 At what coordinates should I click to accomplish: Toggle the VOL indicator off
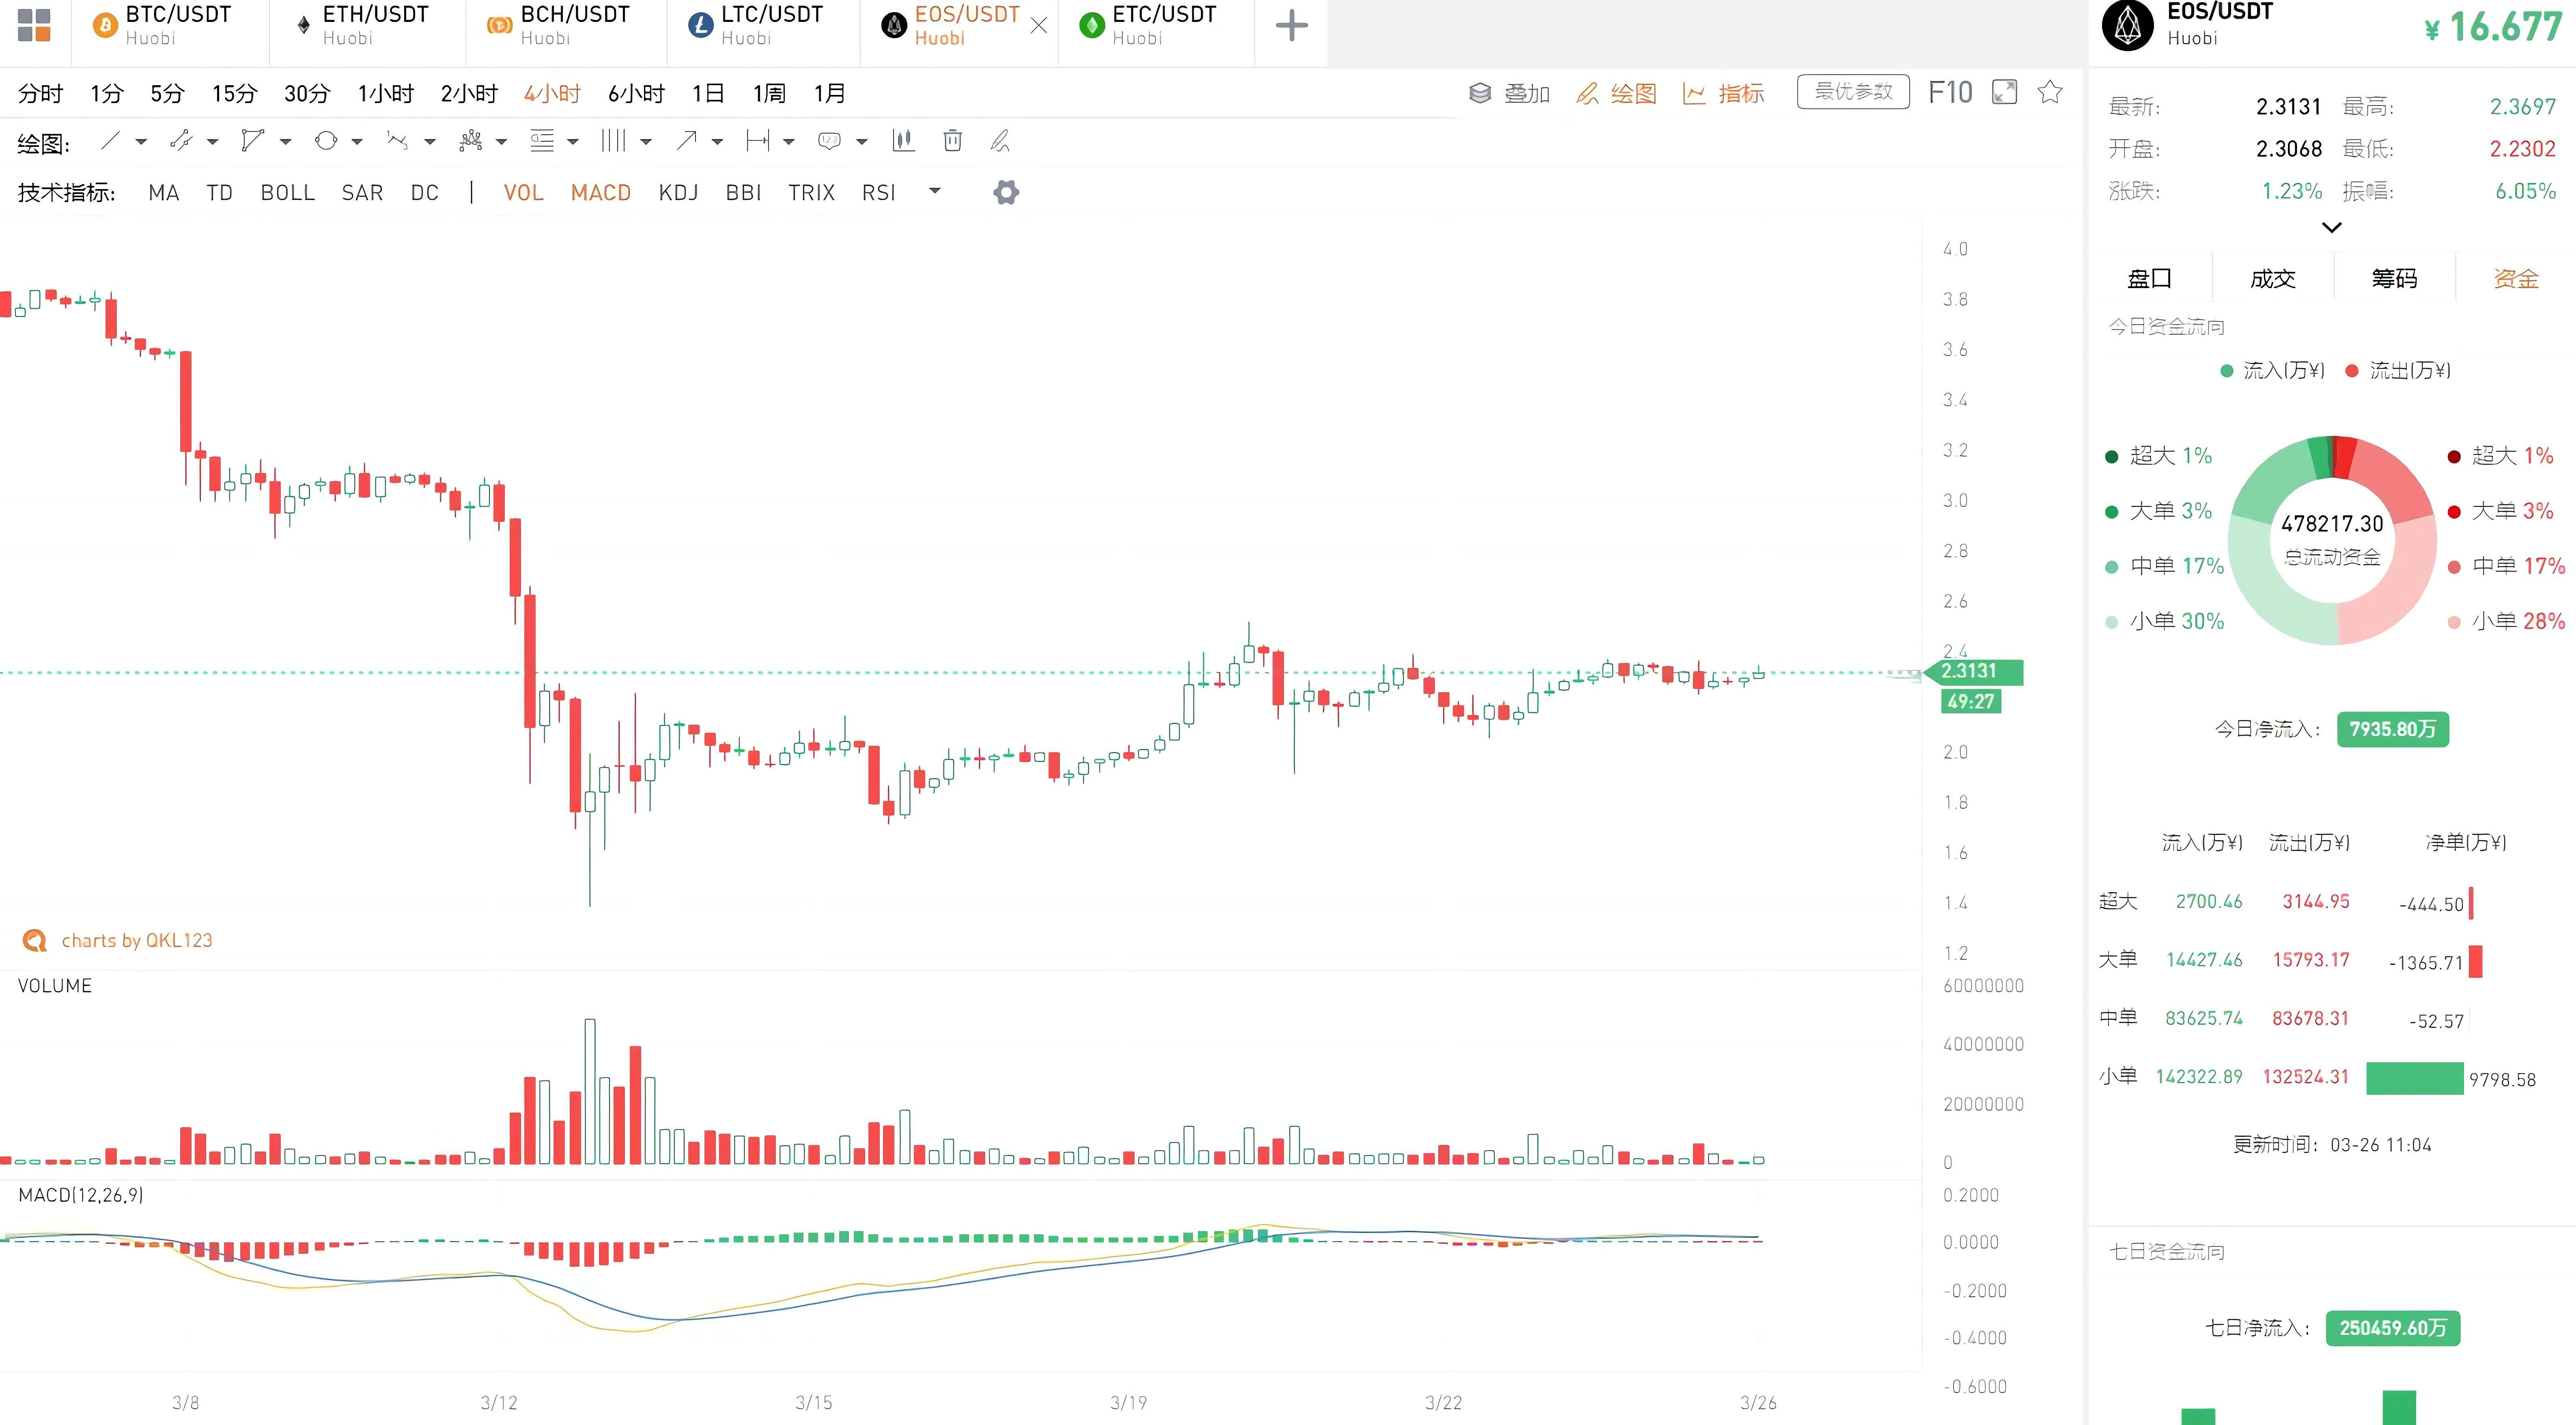[523, 192]
